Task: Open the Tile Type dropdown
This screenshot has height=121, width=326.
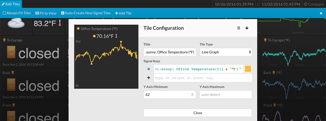Action: [x=226, y=52]
